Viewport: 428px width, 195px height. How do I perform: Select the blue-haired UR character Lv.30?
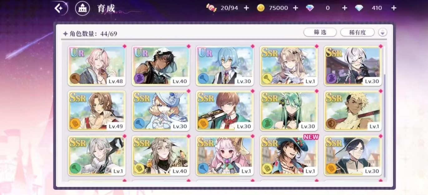(x=225, y=65)
